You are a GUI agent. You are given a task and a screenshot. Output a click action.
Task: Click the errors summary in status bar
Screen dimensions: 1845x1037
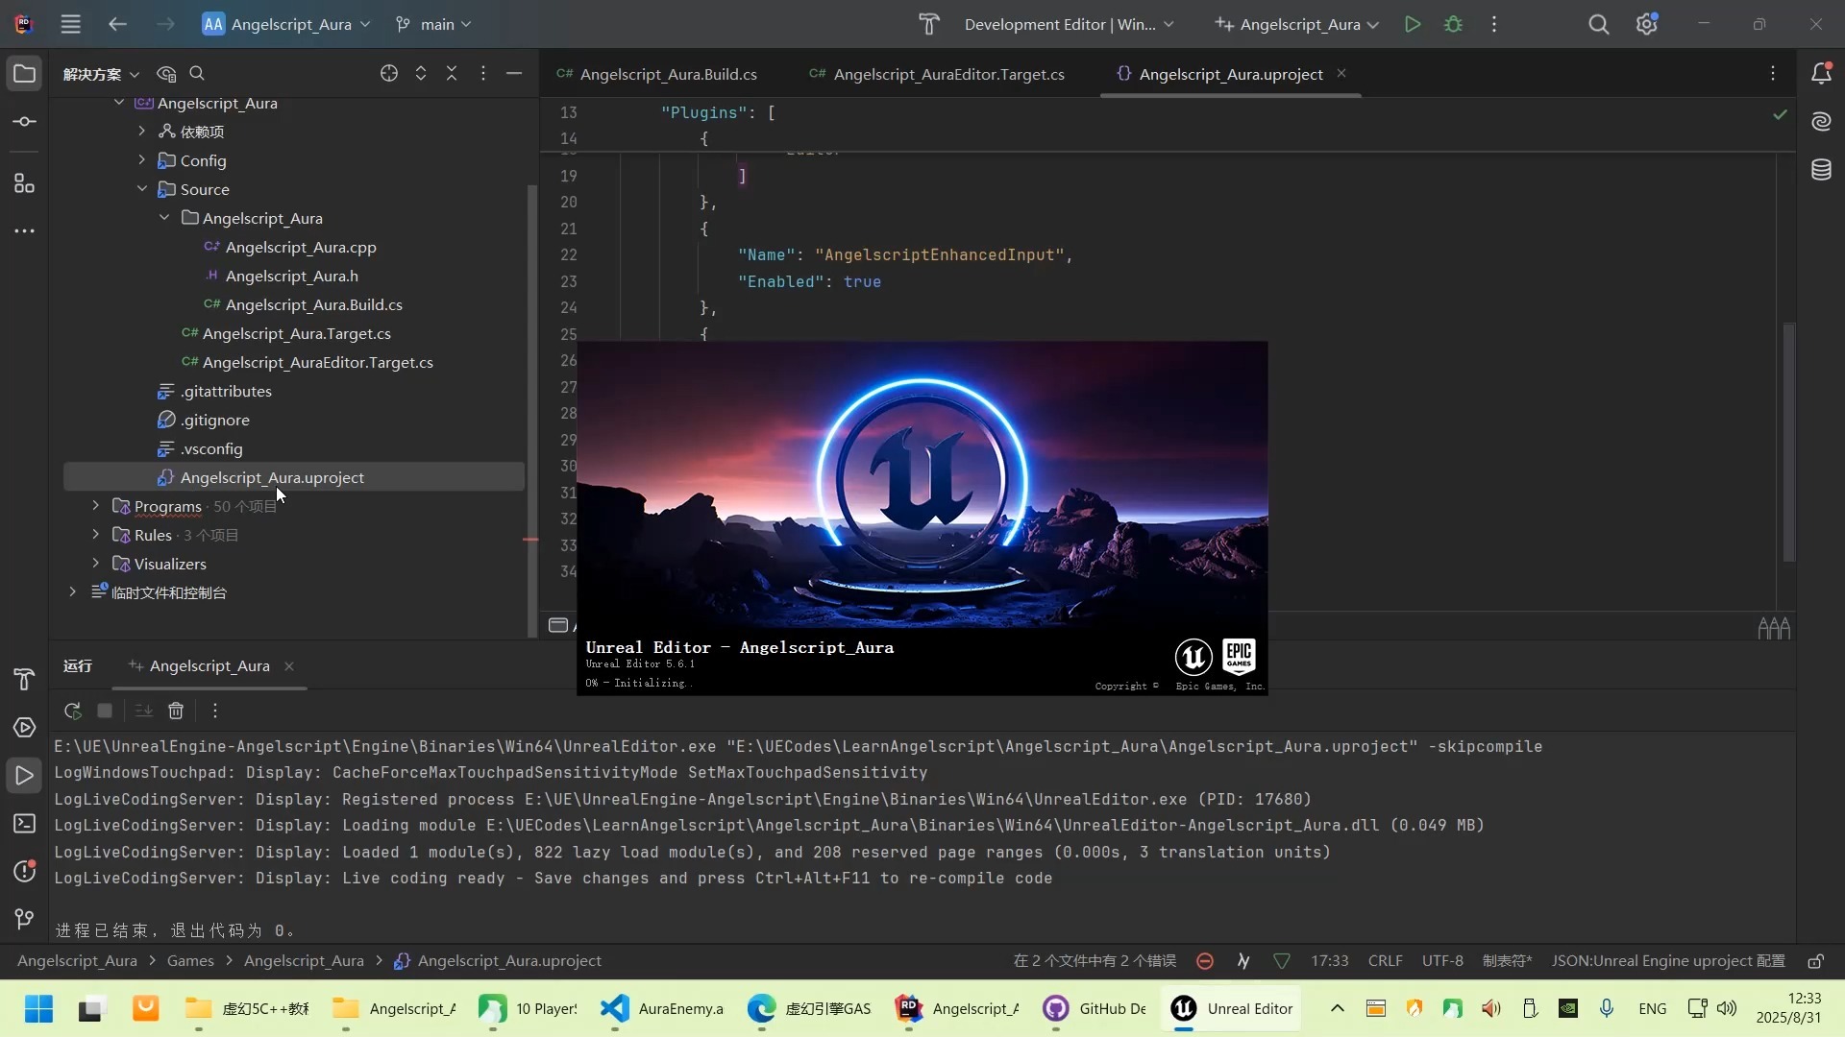click(x=1095, y=961)
